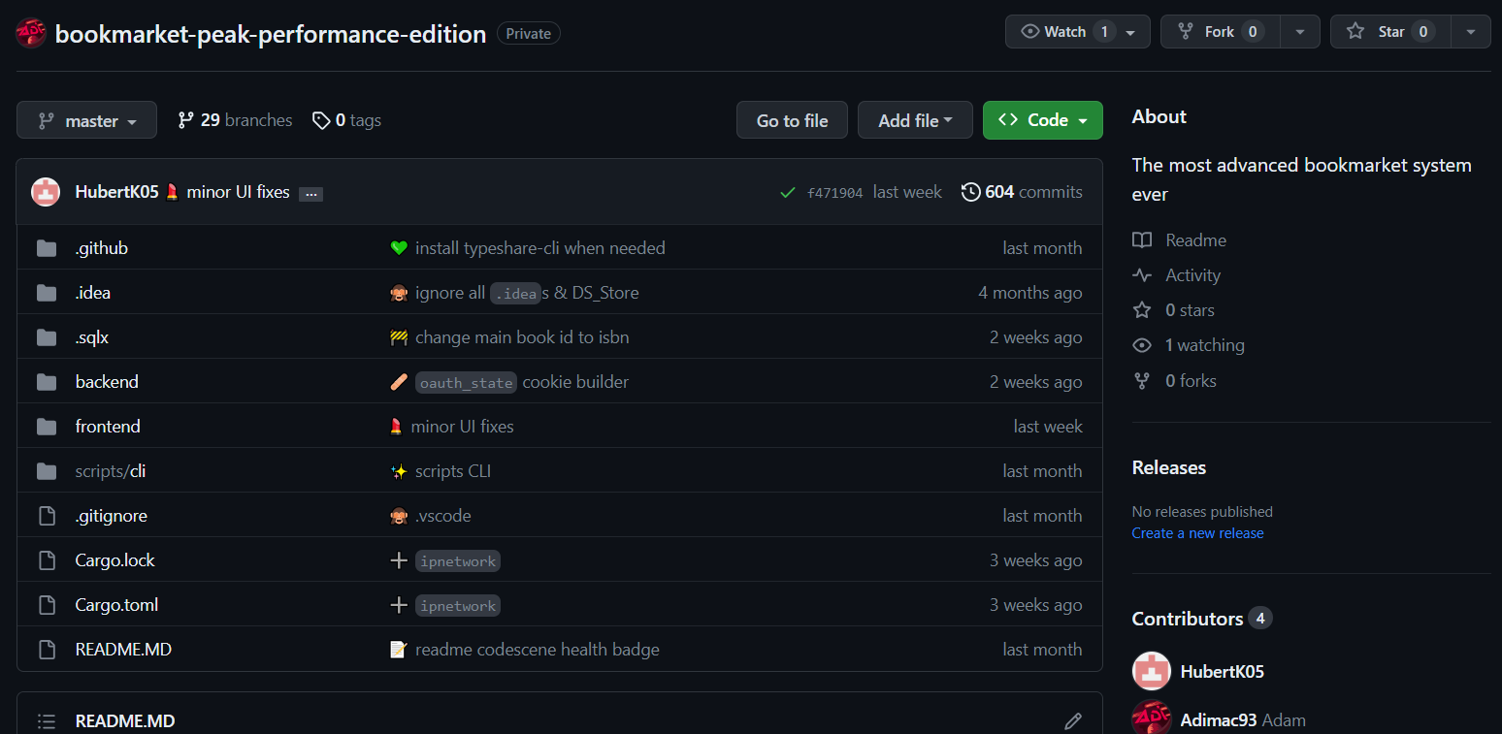
Task: Open the Releases heading link
Action: pyautogui.click(x=1169, y=467)
